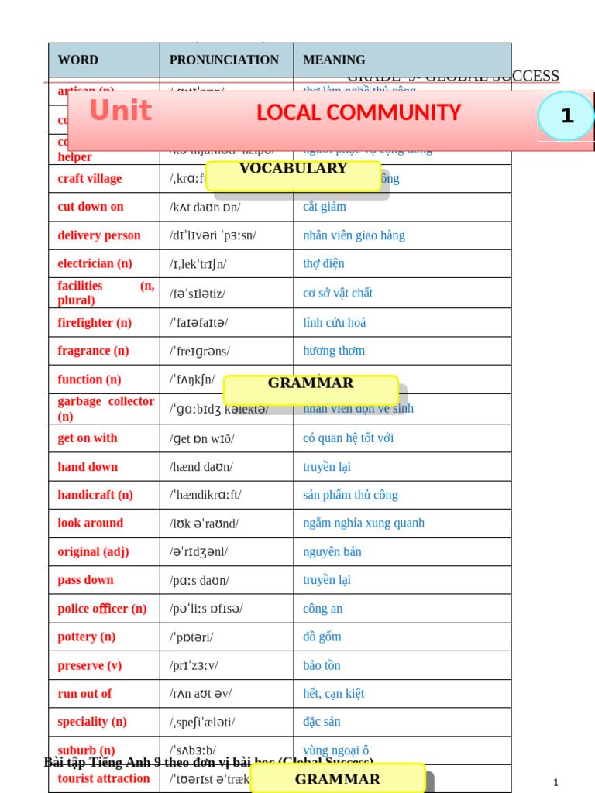Image resolution: width=595 pixels, height=793 pixels.
Task: Select the 'facilities (n, plural)' cell
Action: pyautogui.click(x=105, y=293)
